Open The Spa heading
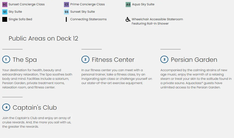The width and height of the screenshot is (234, 138). [x=25, y=60]
